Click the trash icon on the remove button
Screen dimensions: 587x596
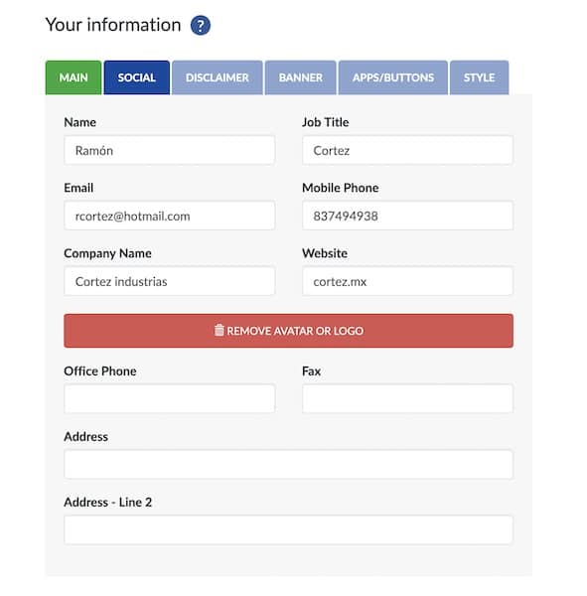219,330
